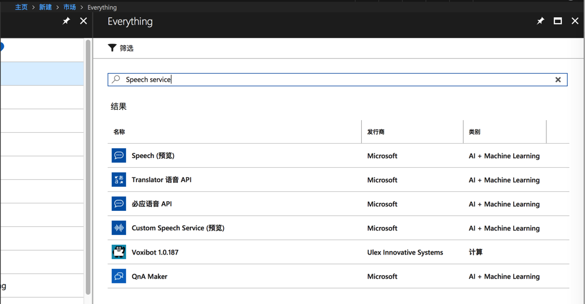Close the left-hand blade

83,21
